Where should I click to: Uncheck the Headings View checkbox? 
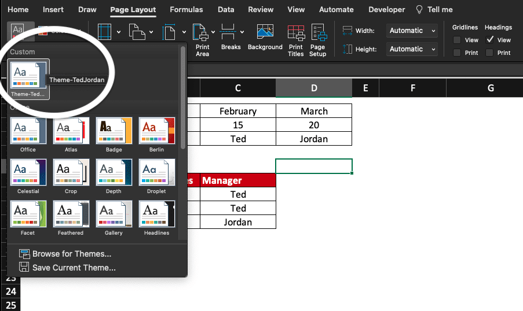pos(490,40)
